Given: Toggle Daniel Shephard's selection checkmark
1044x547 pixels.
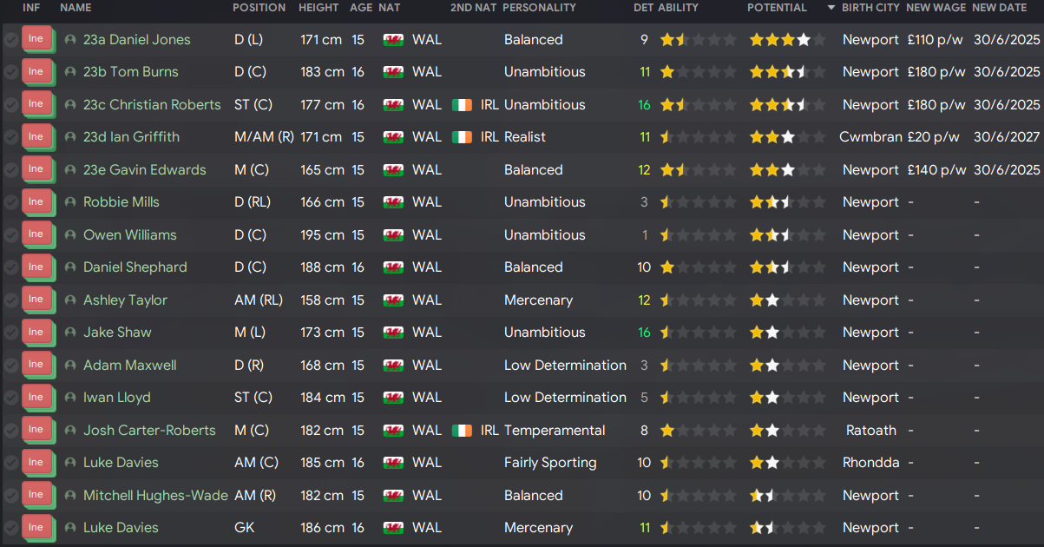Looking at the screenshot, I should (x=11, y=267).
